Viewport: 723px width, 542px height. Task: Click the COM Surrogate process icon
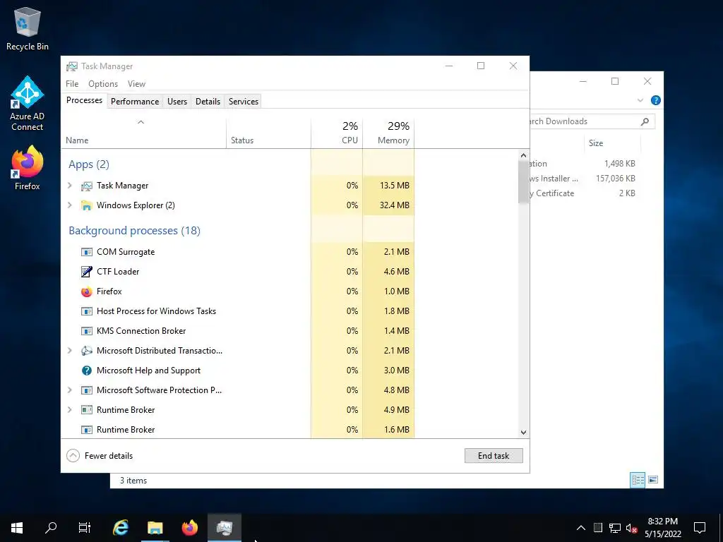(87, 252)
